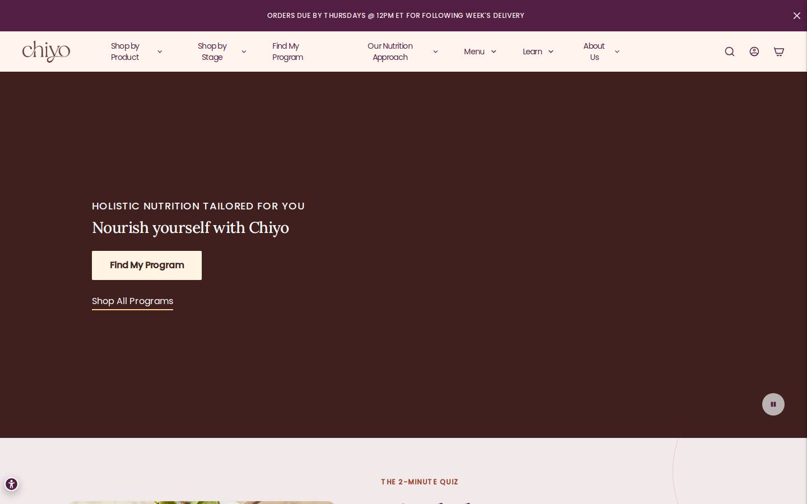807x504 pixels.
Task: Expand the About Us dropdown chevron
Action: point(617,52)
